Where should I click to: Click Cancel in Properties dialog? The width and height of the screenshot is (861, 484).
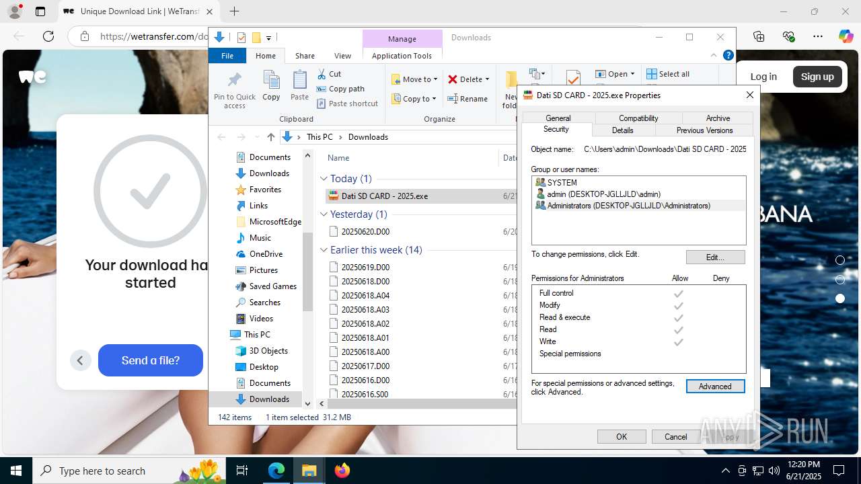[x=676, y=437]
